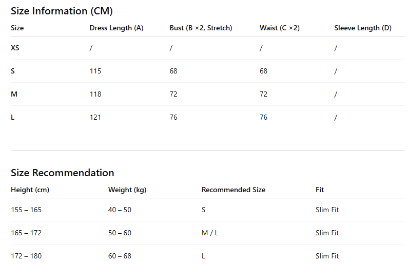Click the 118 dress length for size M
The height and width of the screenshot is (280, 409).
click(x=95, y=94)
